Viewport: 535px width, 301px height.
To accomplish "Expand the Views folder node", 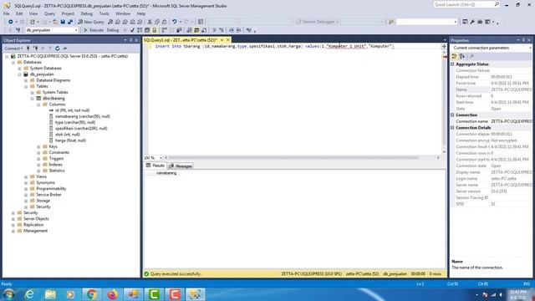I will coord(26,176).
